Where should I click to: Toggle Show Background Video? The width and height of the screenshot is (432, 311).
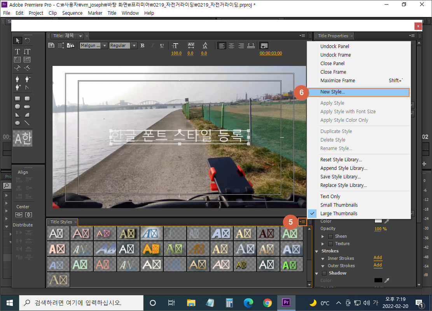tap(264, 46)
